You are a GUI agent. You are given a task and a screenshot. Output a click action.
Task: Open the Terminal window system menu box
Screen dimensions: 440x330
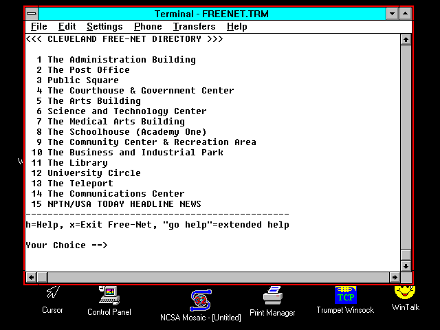click(x=32, y=14)
